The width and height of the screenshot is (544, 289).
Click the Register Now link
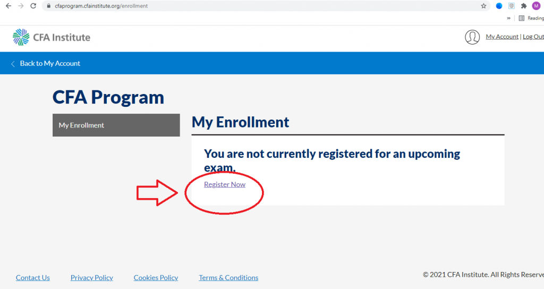[225, 184]
